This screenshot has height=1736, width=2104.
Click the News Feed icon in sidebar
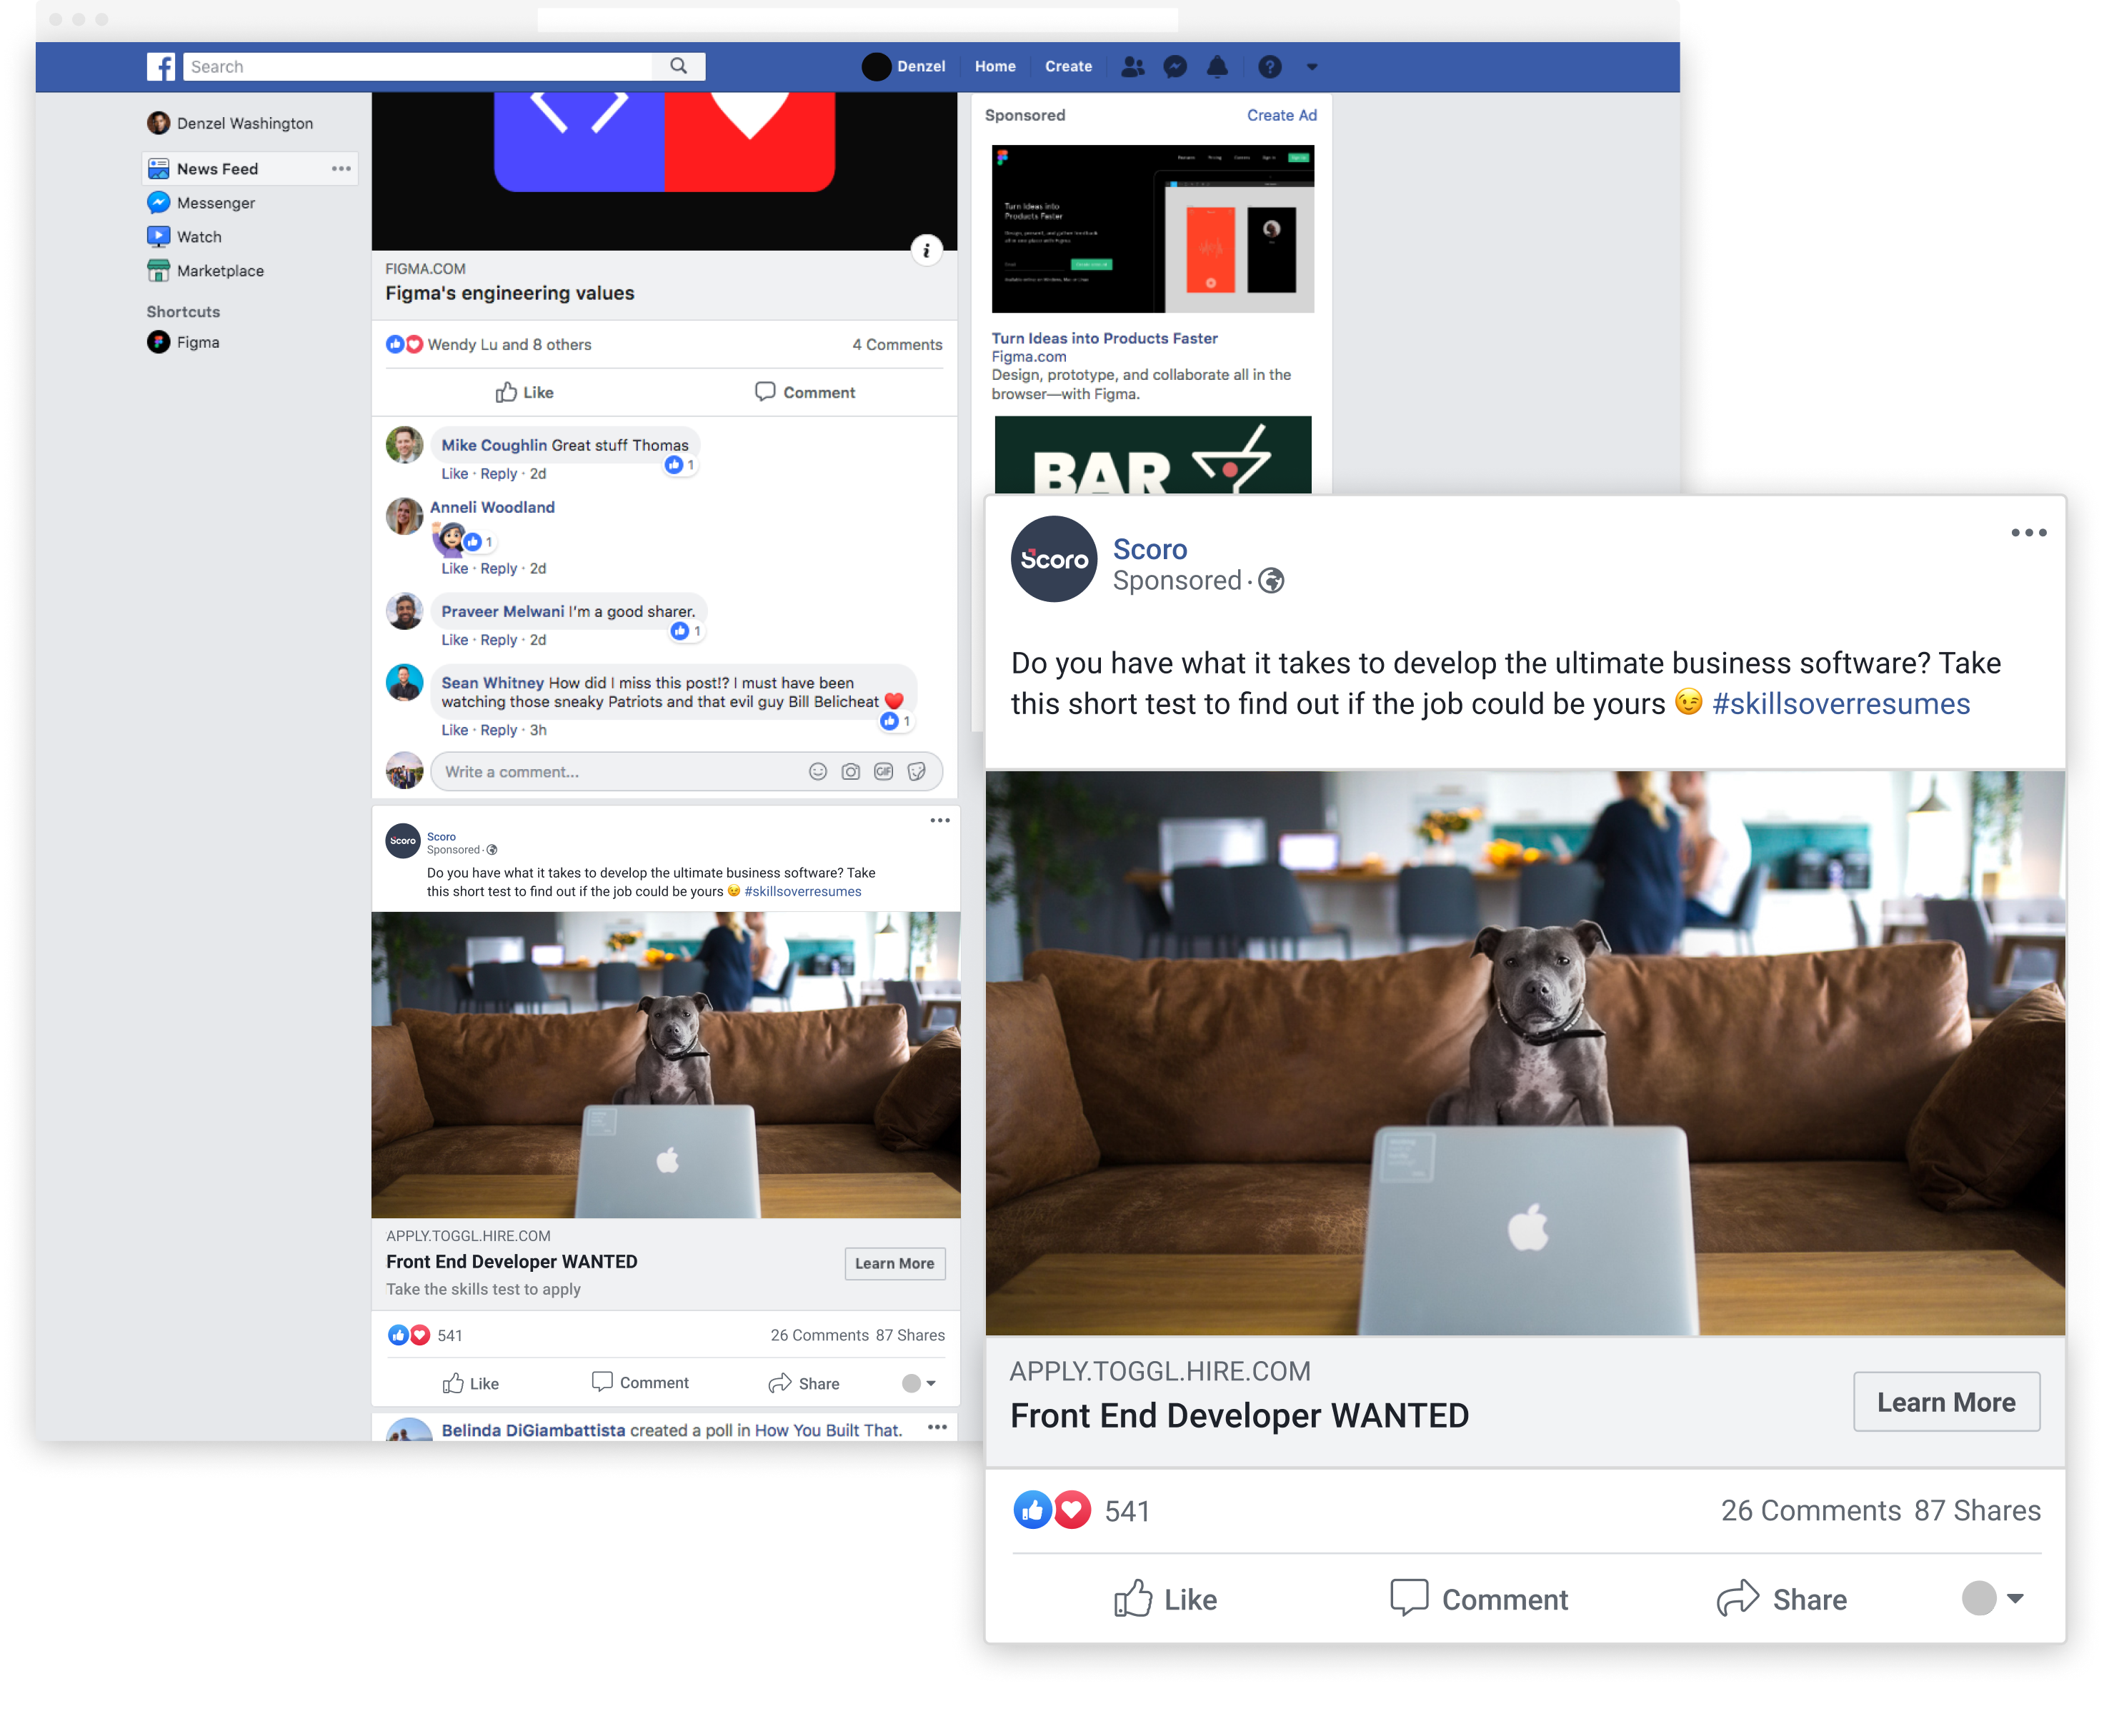click(159, 169)
